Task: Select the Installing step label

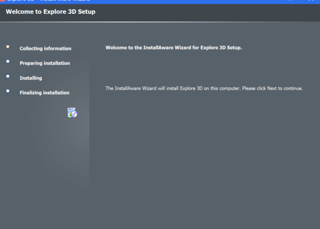Action: point(31,78)
